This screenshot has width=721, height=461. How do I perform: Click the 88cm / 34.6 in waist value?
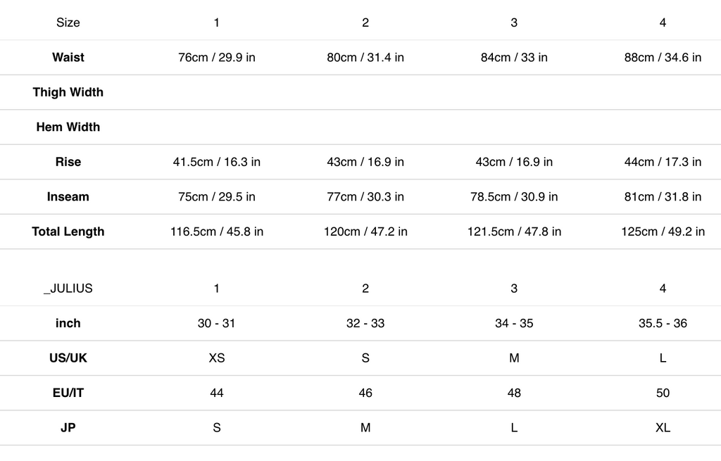click(663, 58)
